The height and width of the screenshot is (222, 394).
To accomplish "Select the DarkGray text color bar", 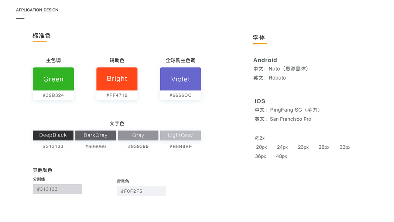I will click(96, 135).
